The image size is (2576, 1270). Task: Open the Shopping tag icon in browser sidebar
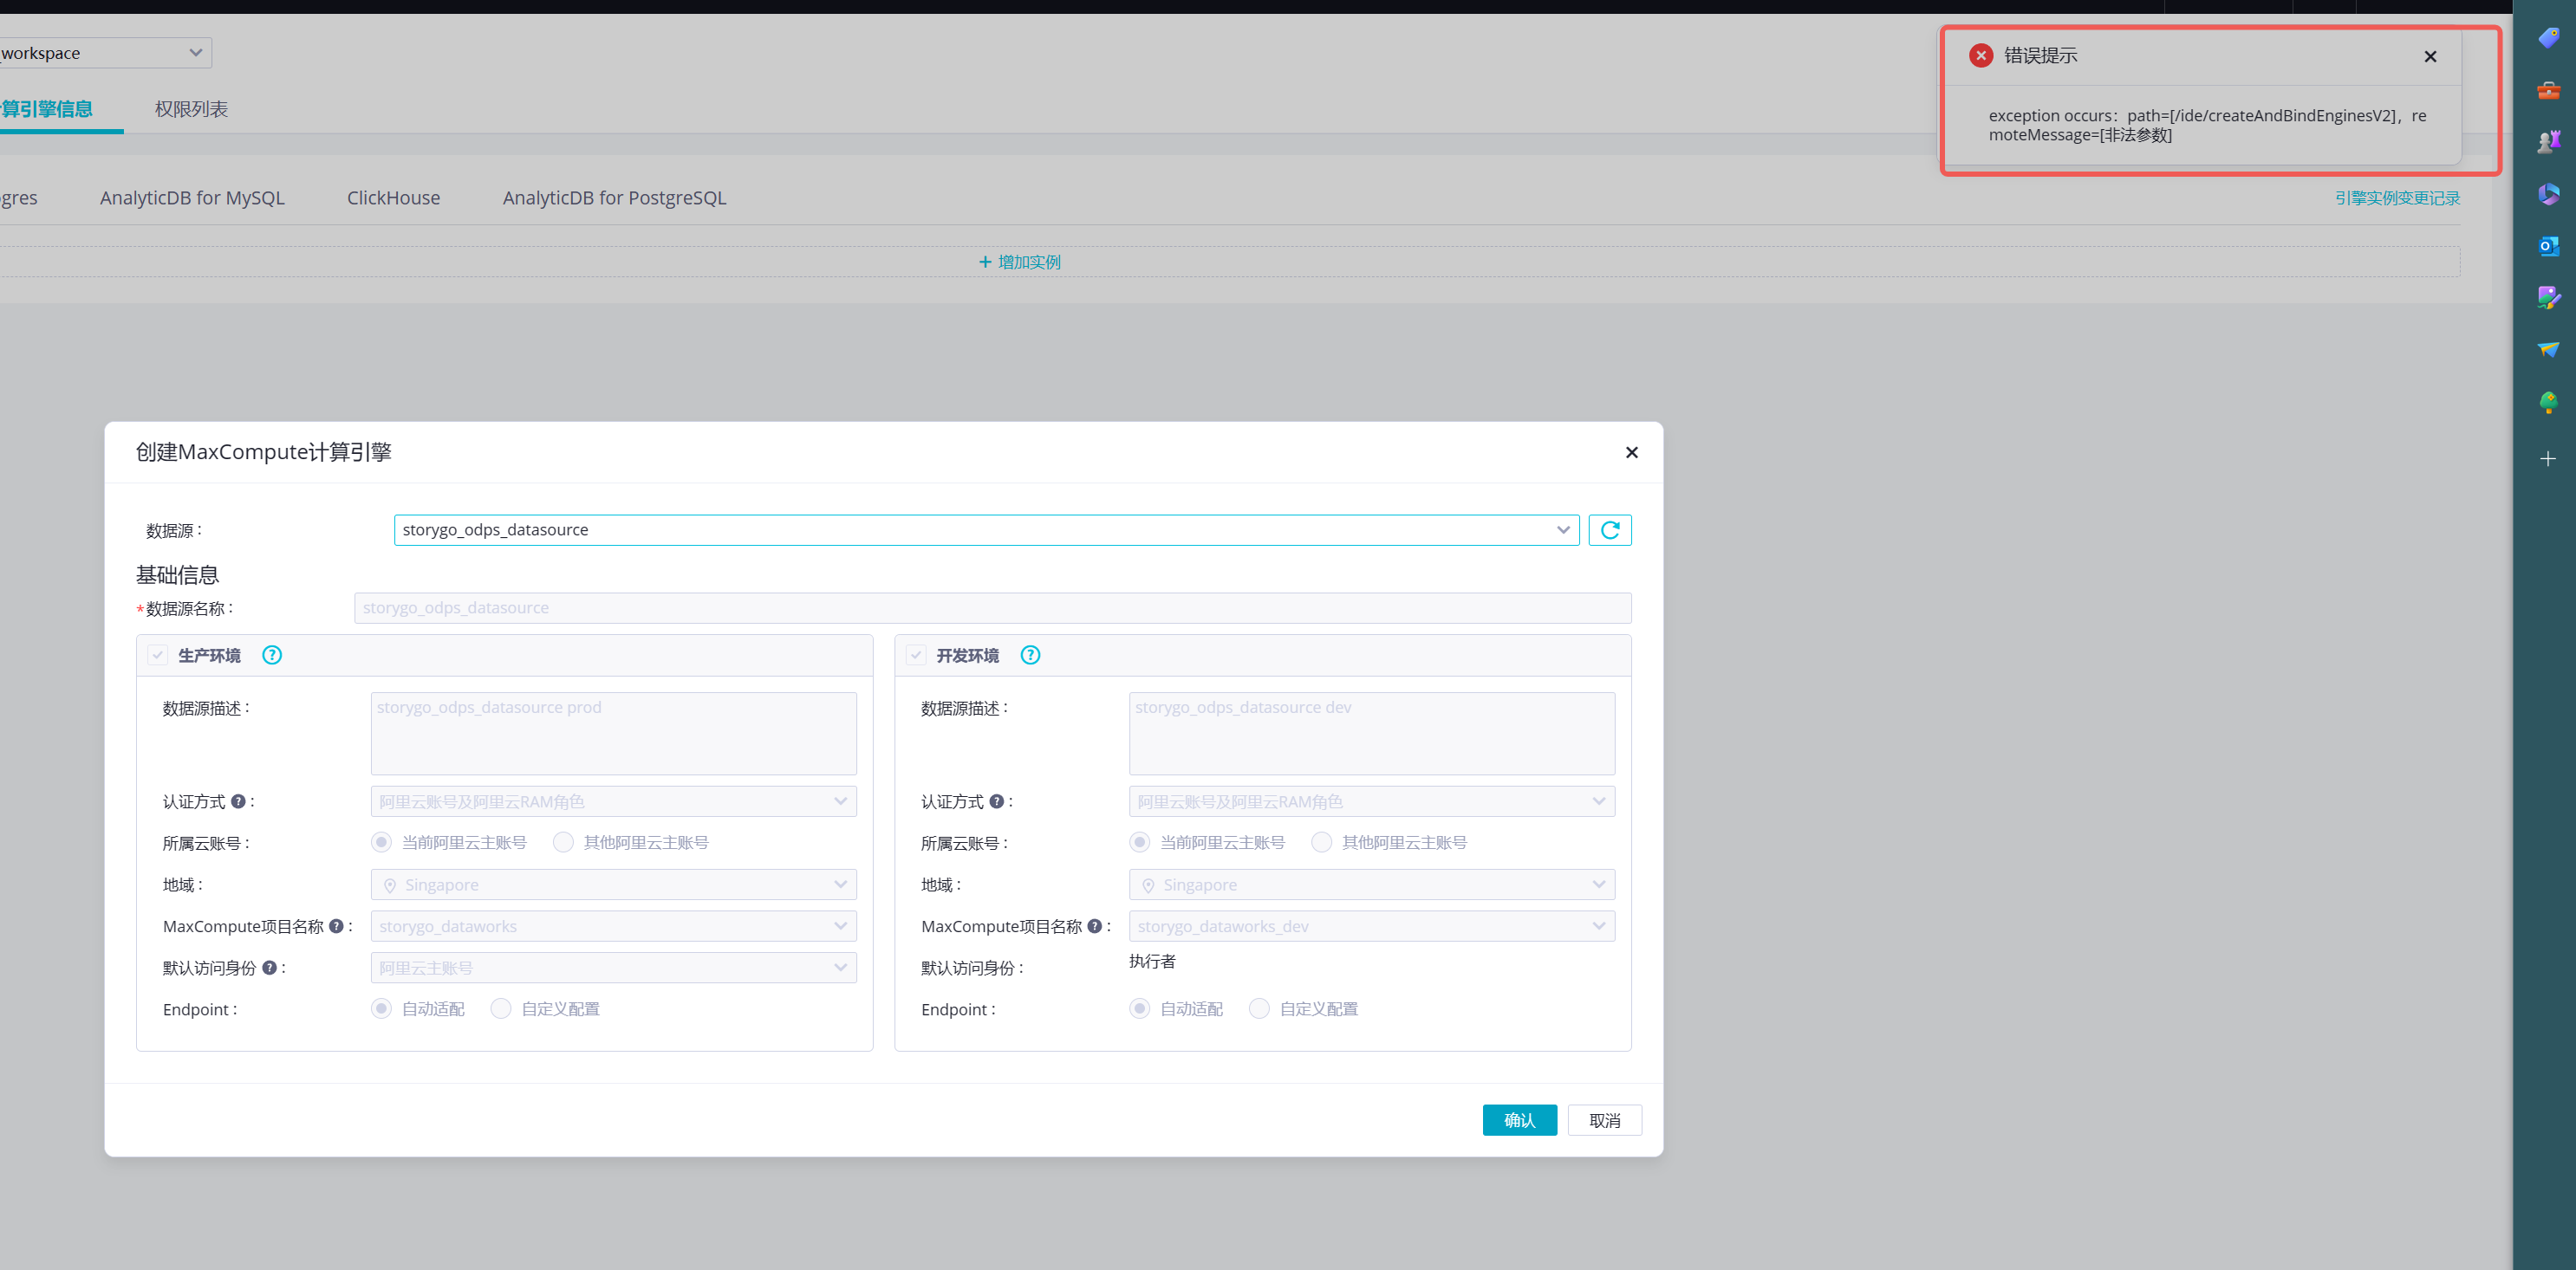point(2548,38)
